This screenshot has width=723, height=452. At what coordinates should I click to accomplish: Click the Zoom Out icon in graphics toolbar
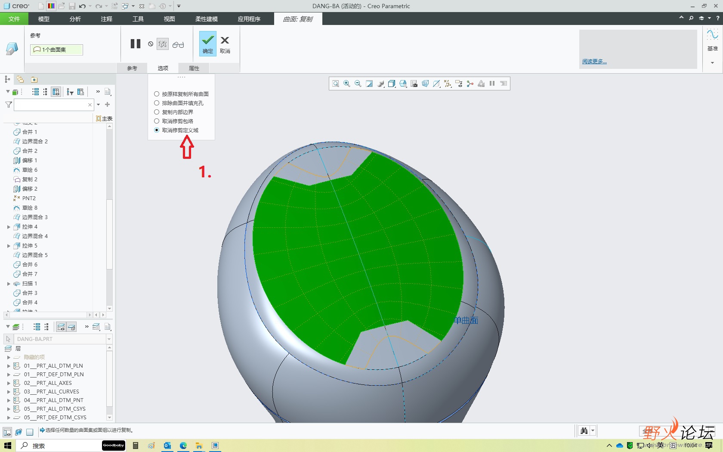358,84
